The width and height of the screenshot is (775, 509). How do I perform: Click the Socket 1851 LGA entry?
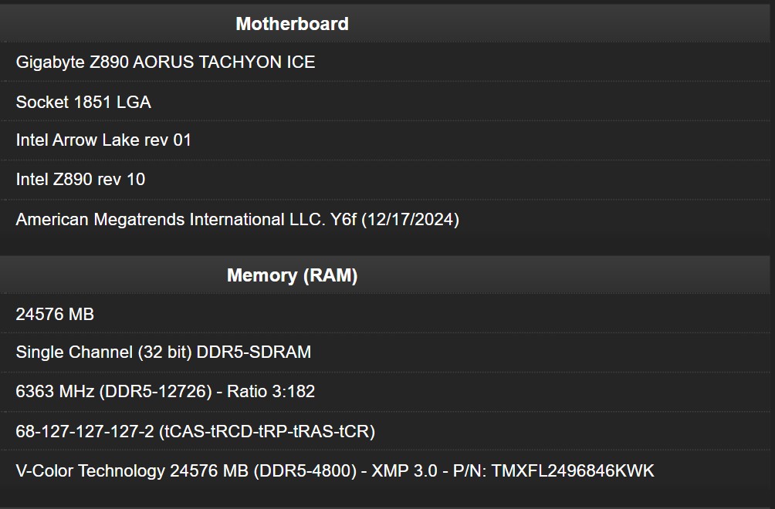point(83,102)
